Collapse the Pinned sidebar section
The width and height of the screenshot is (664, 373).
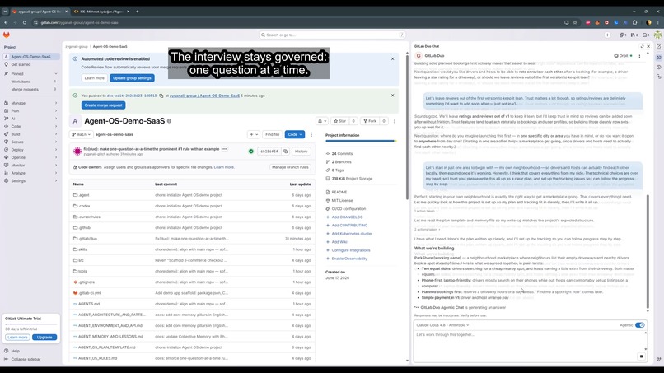[30, 73]
